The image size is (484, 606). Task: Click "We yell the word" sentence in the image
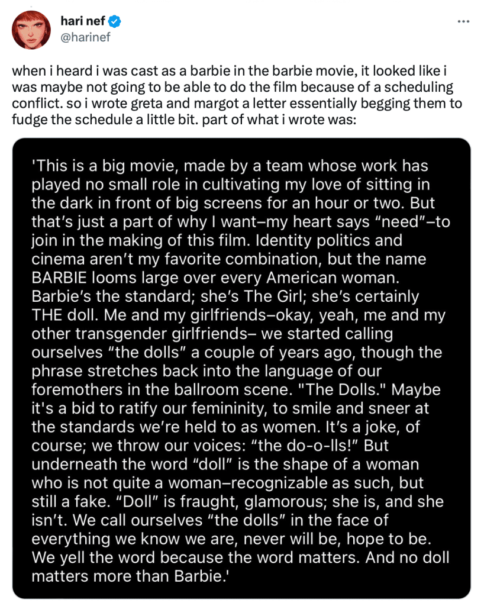coord(105,557)
